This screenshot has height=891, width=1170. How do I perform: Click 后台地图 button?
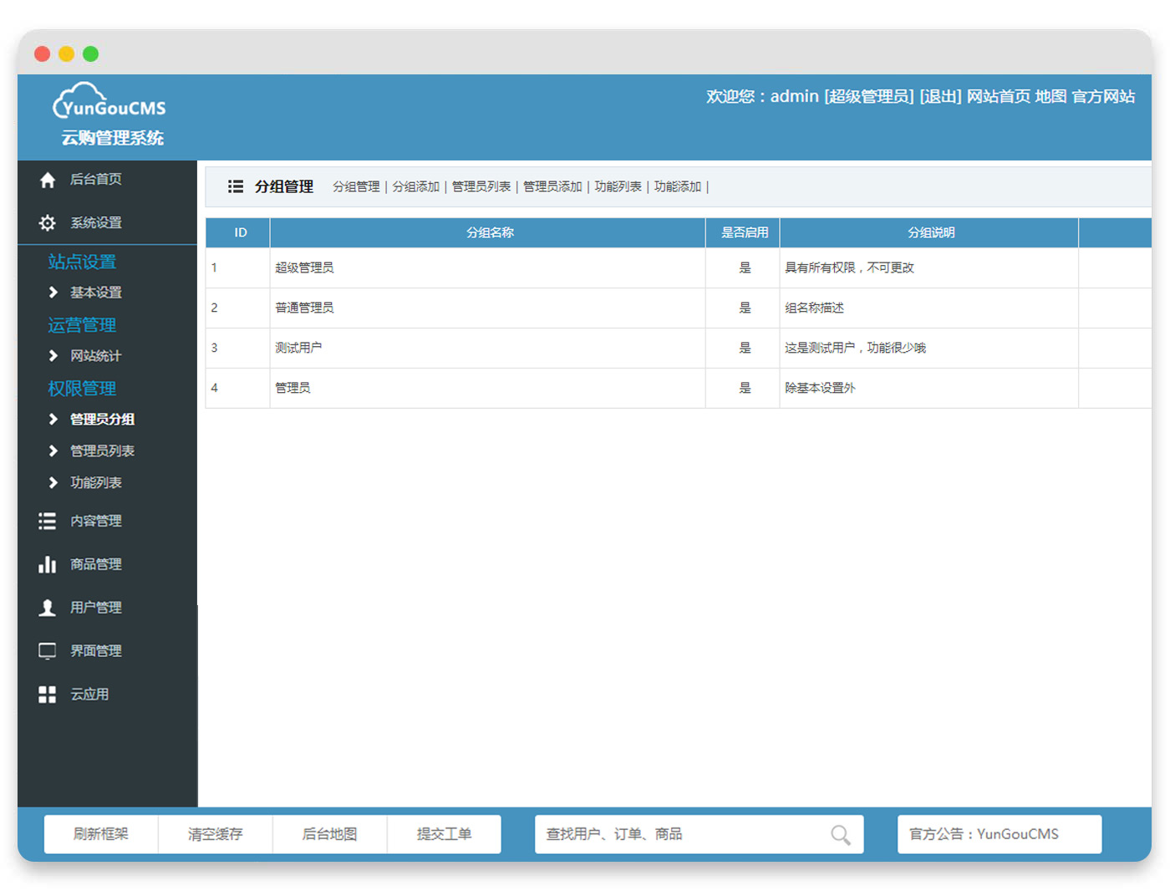point(330,835)
